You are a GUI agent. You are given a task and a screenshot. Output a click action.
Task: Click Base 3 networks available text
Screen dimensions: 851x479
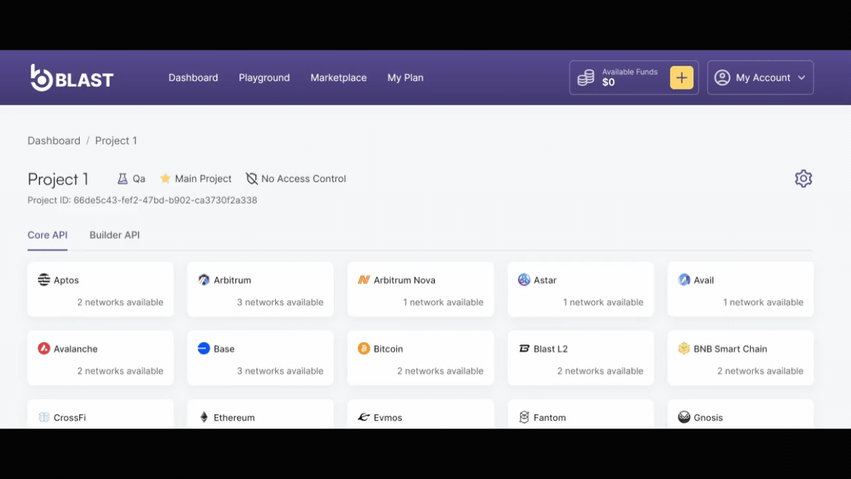pos(280,371)
